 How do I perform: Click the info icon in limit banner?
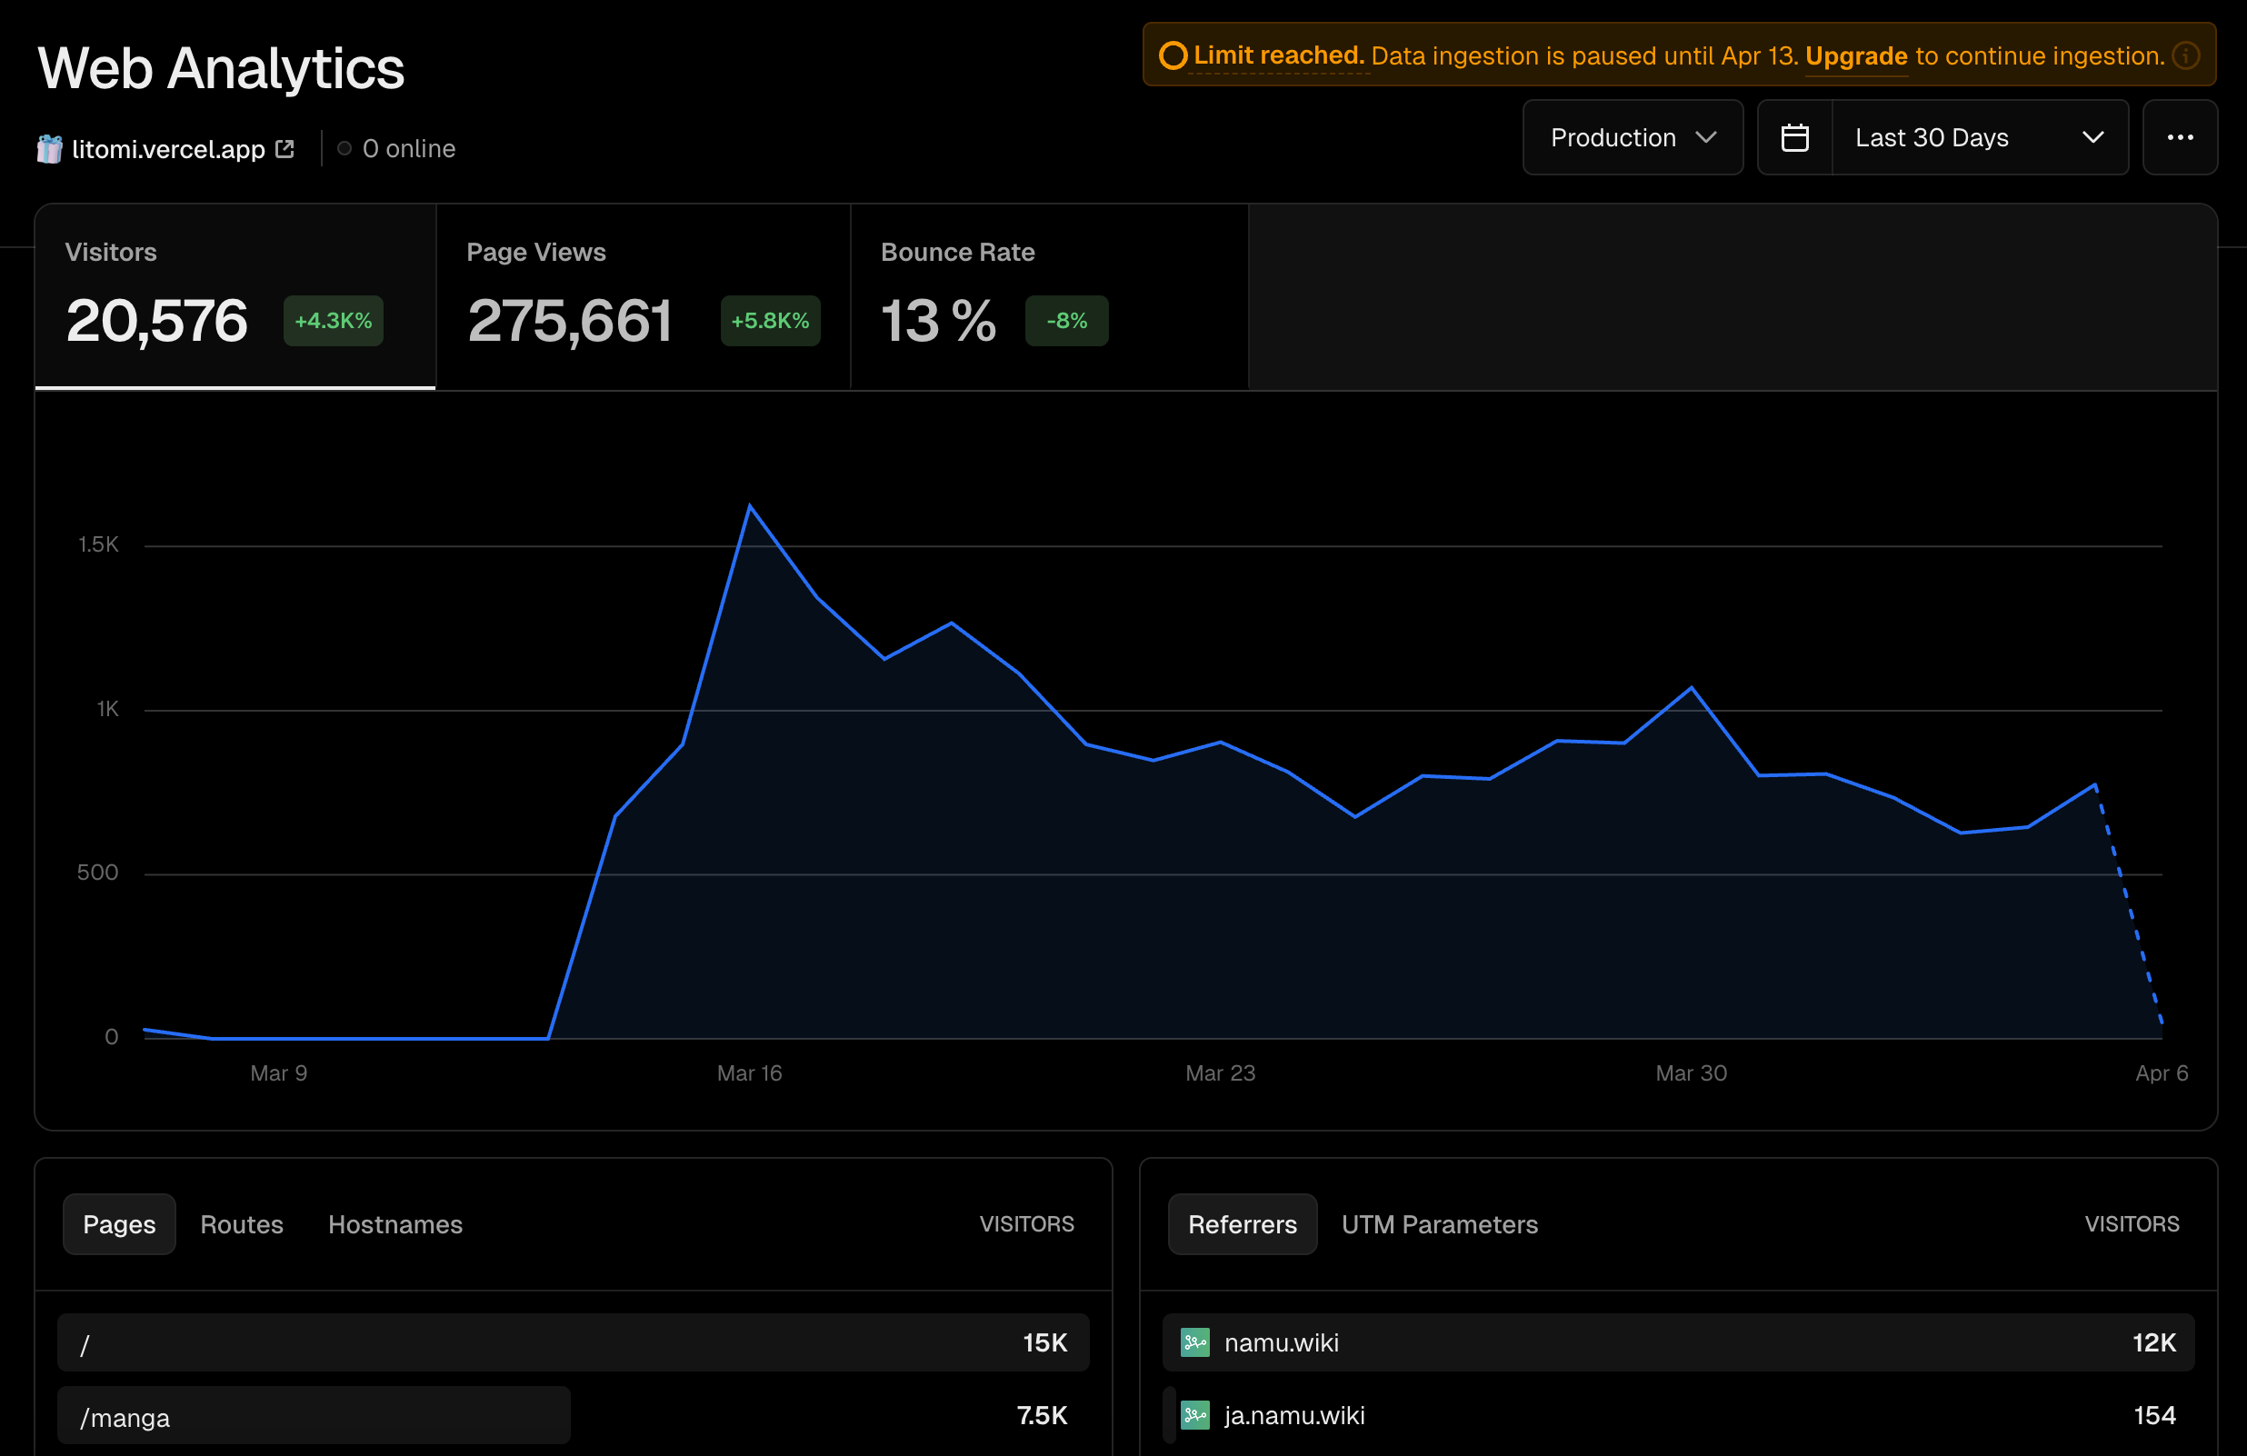click(x=2185, y=55)
